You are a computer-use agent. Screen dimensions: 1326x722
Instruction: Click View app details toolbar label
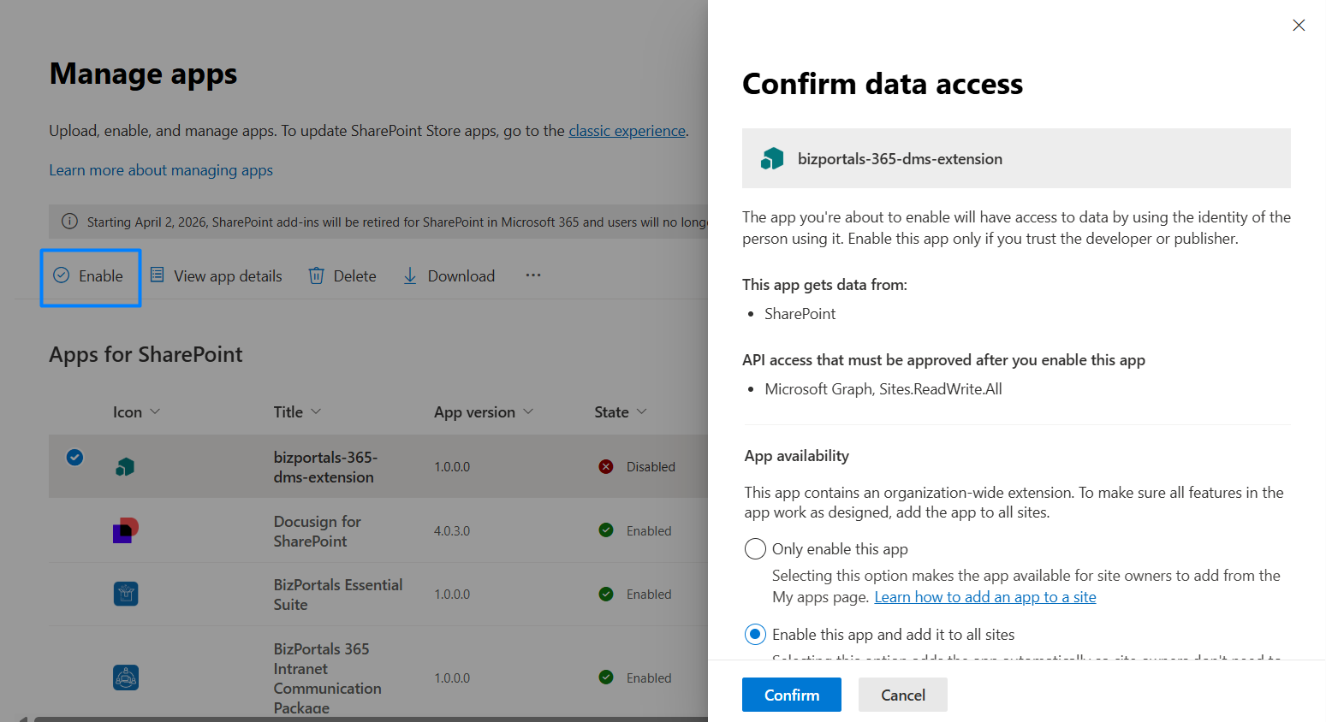228,275
